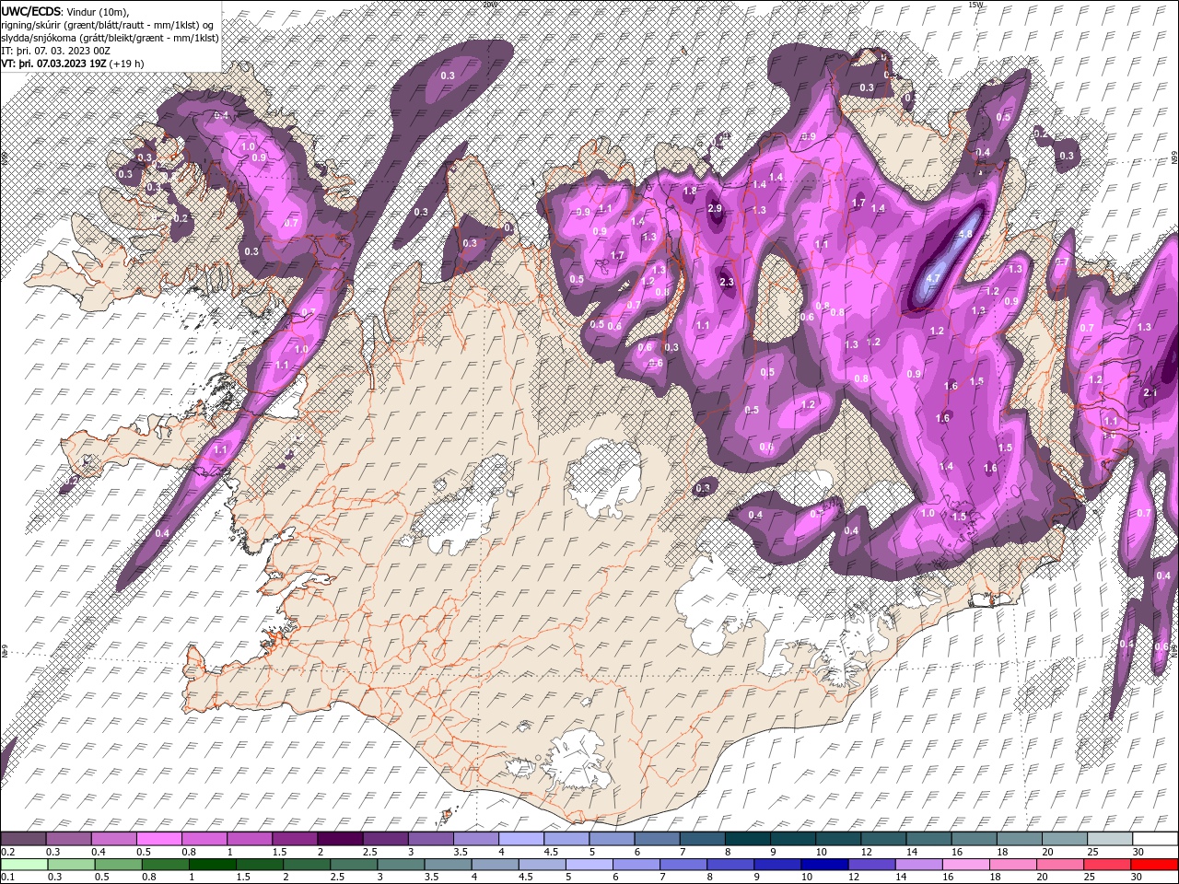
Task: Click the UWC/ECDS title in the header
Action: click(x=30, y=10)
